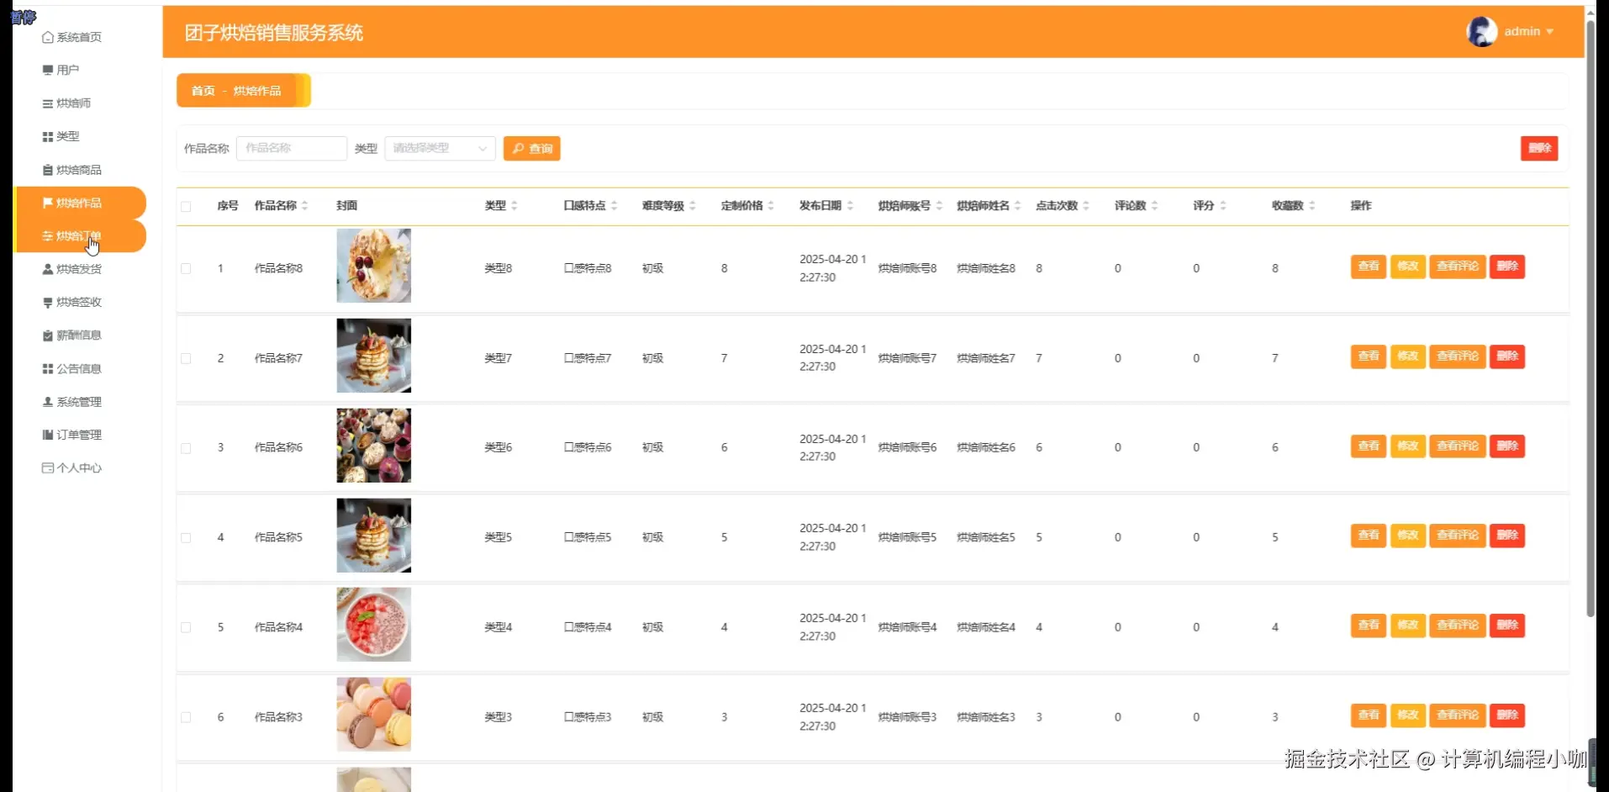Open cover thumbnail of 作品名称8
This screenshot has width=1609, height=792.
tap(374, 266)
